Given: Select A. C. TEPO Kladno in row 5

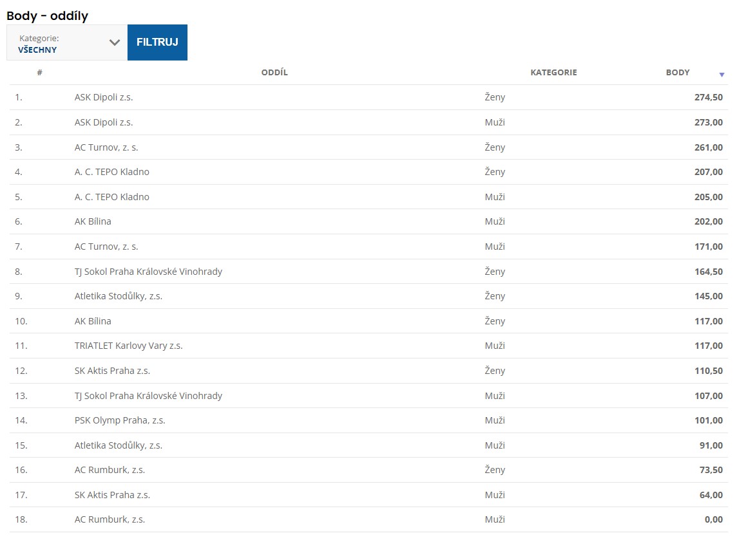Looking at the screenshot, I should tap(111, 197).
